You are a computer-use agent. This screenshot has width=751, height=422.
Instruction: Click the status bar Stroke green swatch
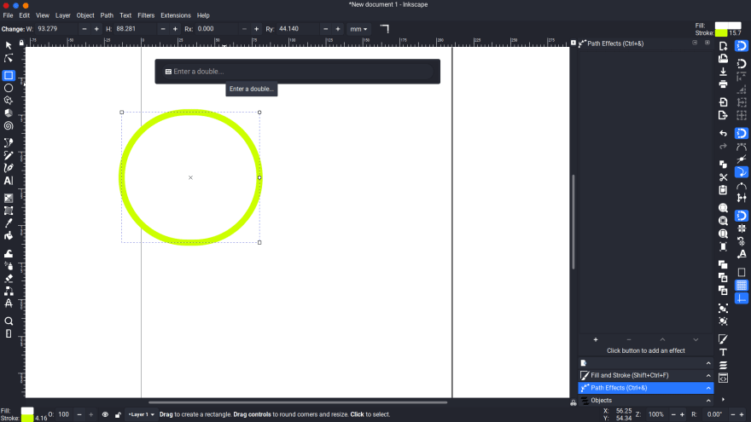click(27, 419)
